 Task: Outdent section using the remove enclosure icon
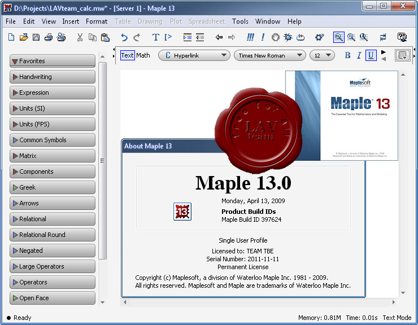click(200, 37)
